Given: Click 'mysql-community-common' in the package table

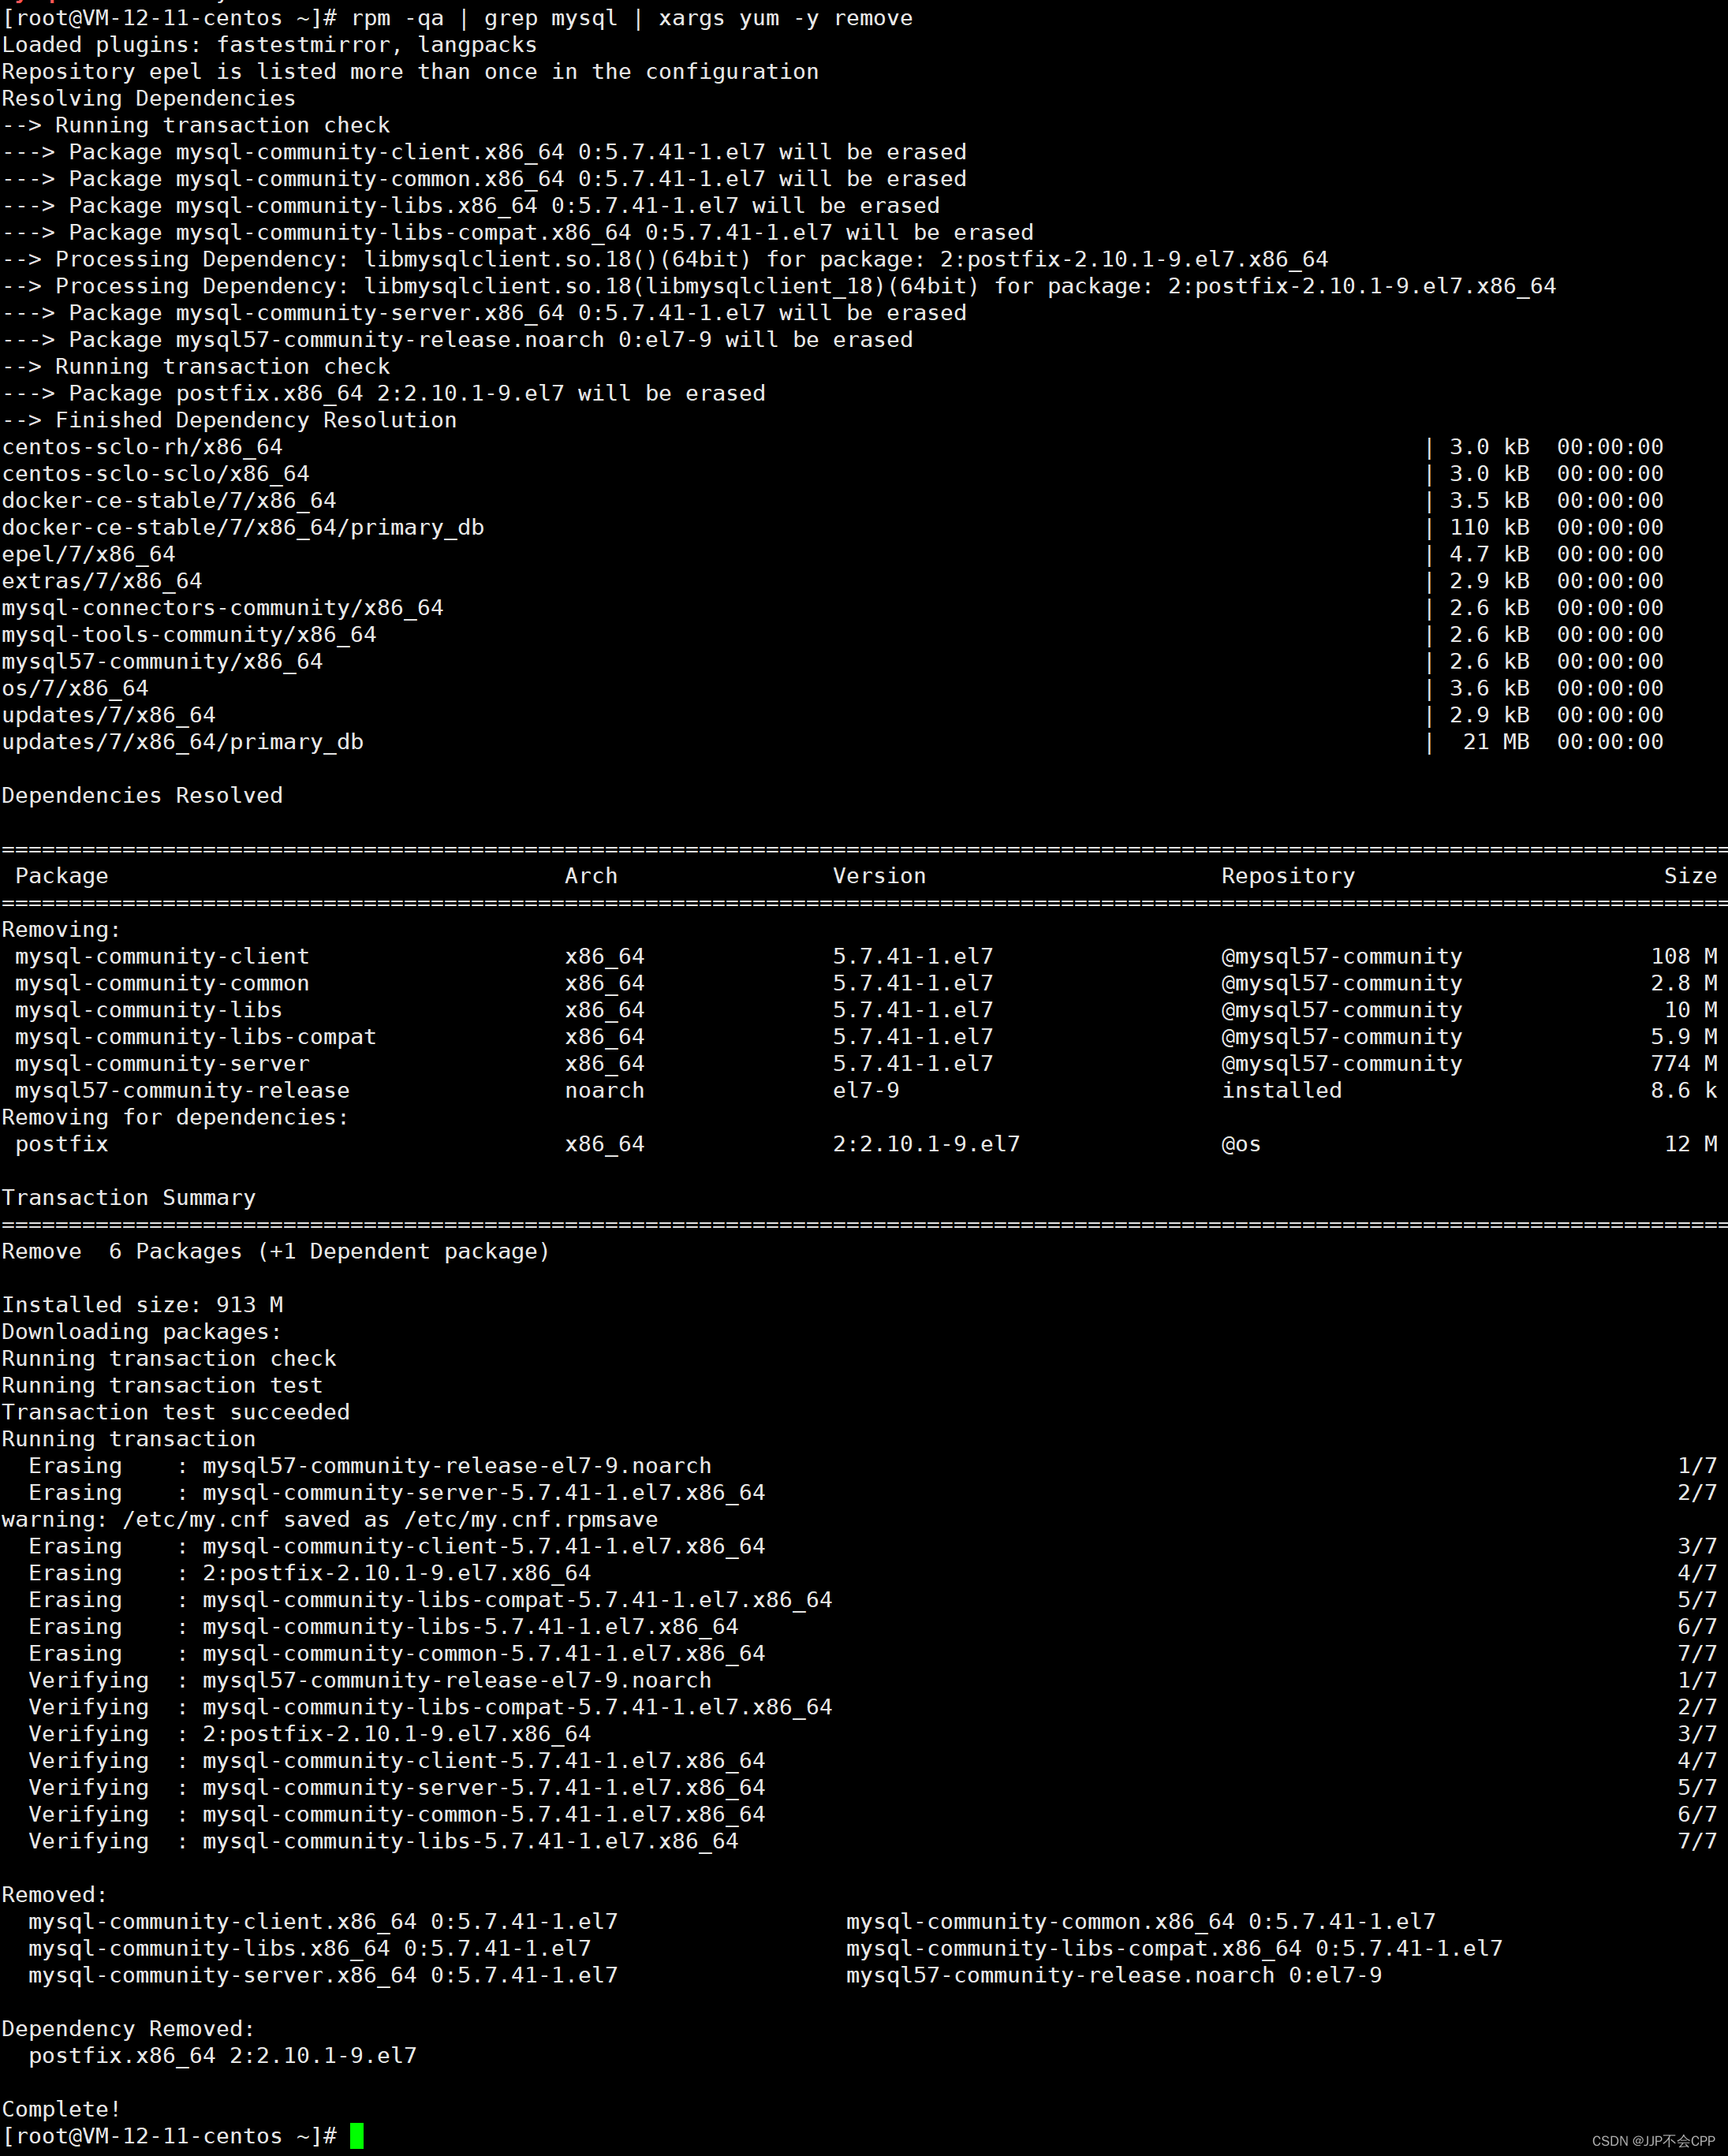Looking at the screenshot, I should point(162,984).
